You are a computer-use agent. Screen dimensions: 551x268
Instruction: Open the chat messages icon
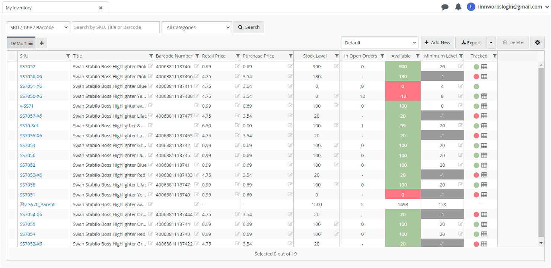point(445,7)
